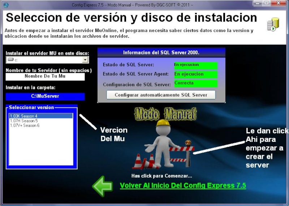Click the database server icon in header
Screen dimensions: 289x206
(x=273, y=24)
